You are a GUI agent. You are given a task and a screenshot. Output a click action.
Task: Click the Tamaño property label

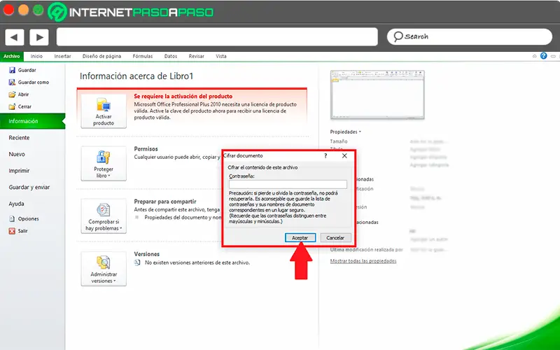(339, 141)
